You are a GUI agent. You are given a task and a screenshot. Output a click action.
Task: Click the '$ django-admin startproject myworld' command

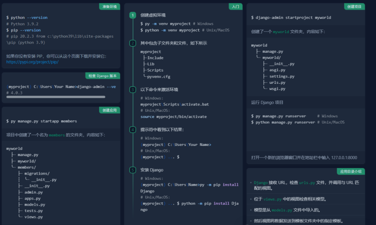tap(291, 17)
